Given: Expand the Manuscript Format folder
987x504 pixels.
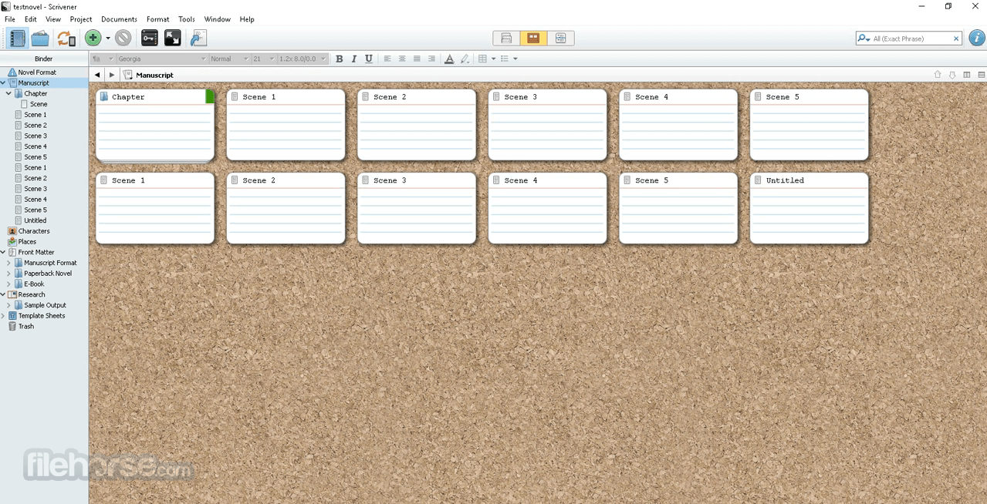Looking at the screenshot, I should click(x=8, y=263).
